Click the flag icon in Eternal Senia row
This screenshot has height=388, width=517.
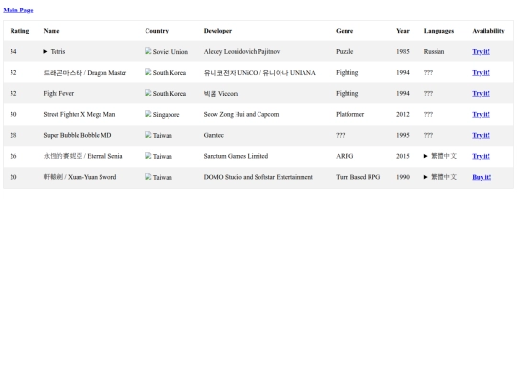point(148,156)
